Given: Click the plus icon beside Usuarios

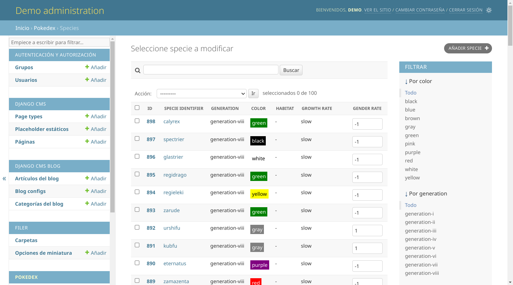Looking at the screenshot, I should [x=87, y=80].
